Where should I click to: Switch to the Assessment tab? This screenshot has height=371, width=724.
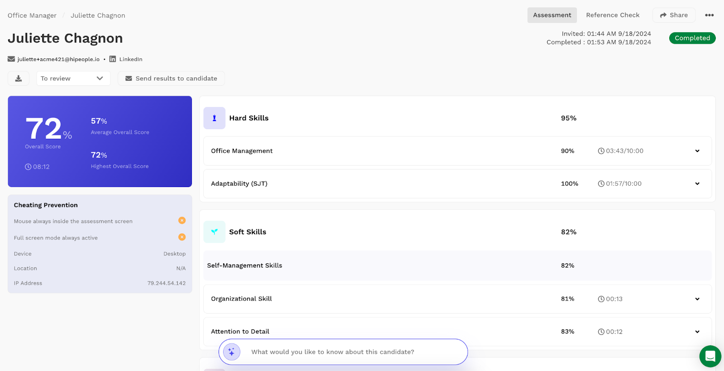point(552,15)
